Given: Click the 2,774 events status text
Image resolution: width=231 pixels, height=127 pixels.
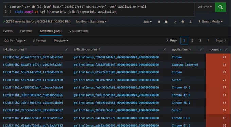Looking at the screenshot, I should (x=37, y=22).
